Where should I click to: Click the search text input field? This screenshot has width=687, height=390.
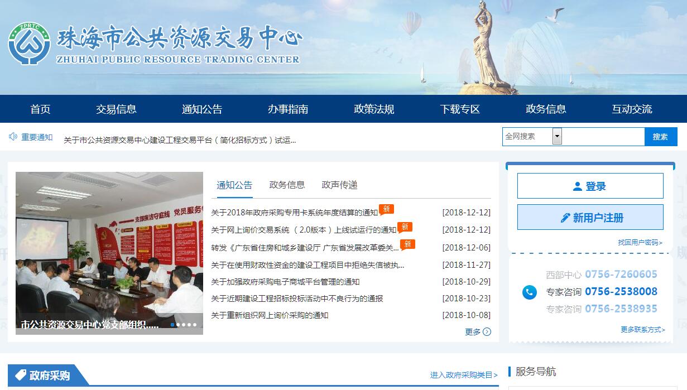tap(603, 136)
